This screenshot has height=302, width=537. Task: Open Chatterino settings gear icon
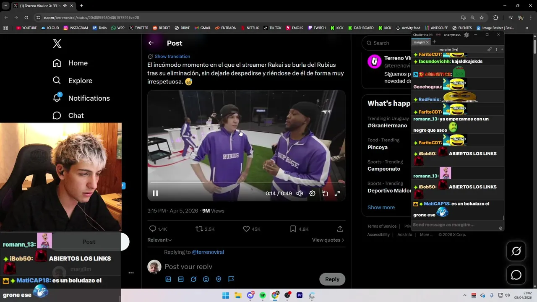click(466, 35)
